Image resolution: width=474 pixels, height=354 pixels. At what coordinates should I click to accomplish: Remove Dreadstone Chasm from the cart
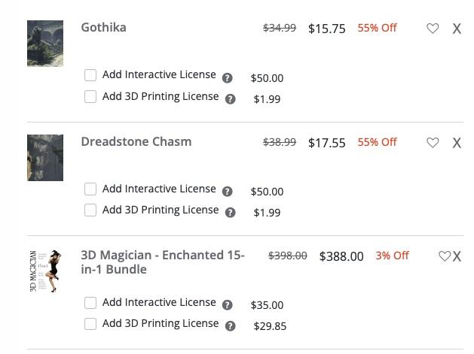click(x=457, y=143)
